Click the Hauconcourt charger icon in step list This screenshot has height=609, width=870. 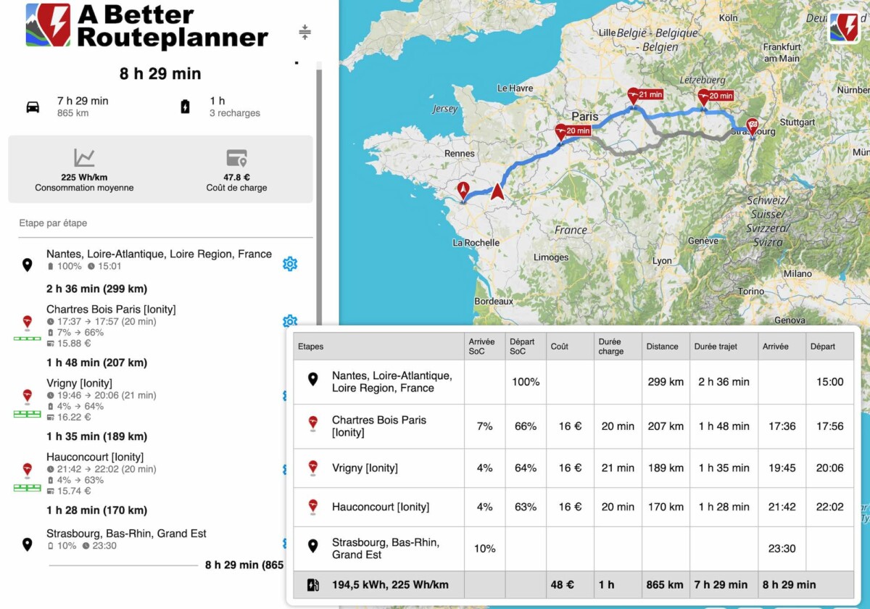pos(27,470)
